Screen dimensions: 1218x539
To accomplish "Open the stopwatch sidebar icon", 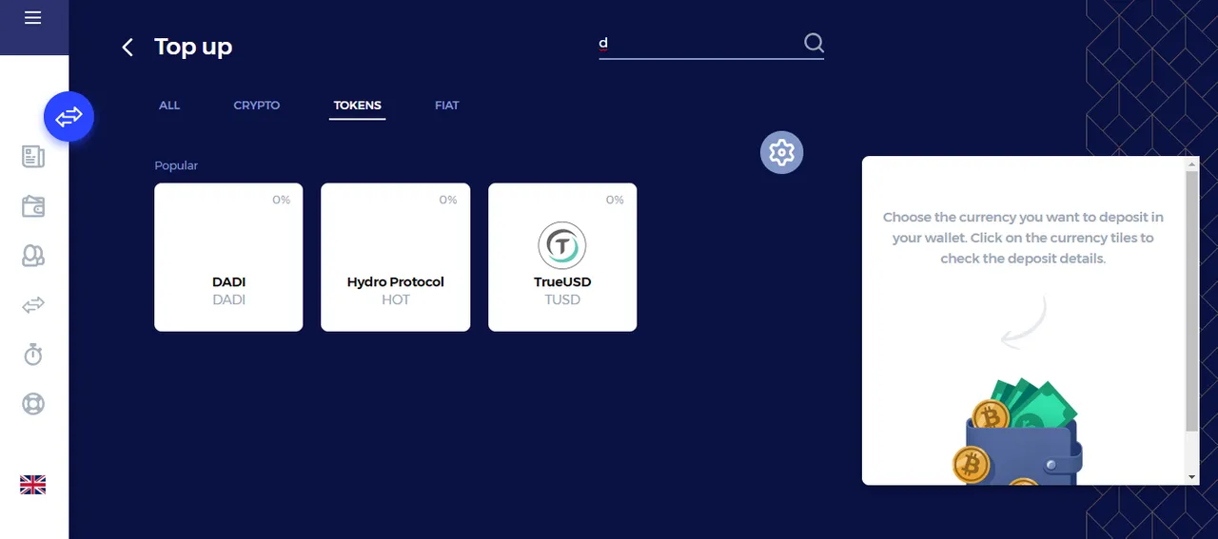I will [x=33, y=355].
